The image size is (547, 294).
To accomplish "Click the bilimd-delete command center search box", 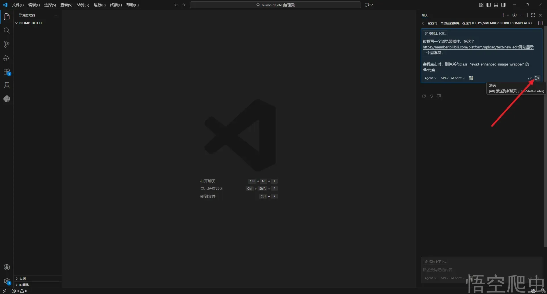I will 275,5.
